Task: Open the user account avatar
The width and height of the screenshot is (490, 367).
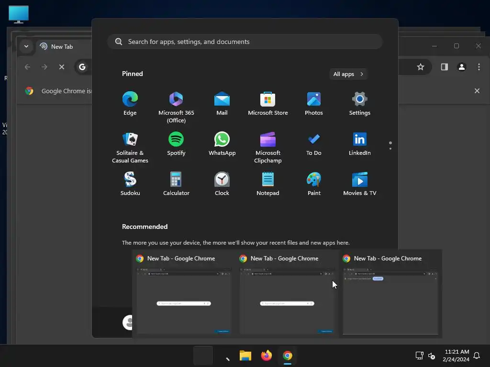Action: (x=127, y=323)
